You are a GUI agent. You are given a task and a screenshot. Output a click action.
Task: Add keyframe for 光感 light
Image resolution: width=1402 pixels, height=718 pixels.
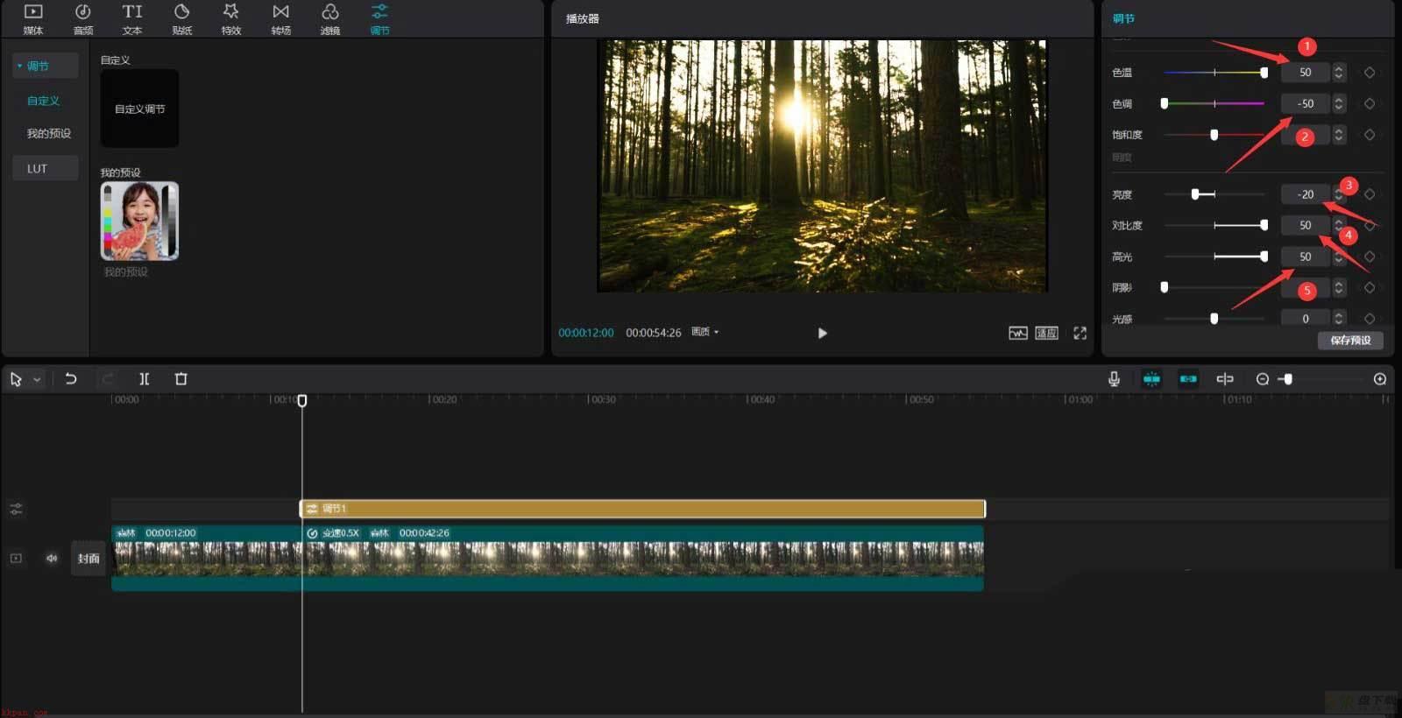point(1370,319)
